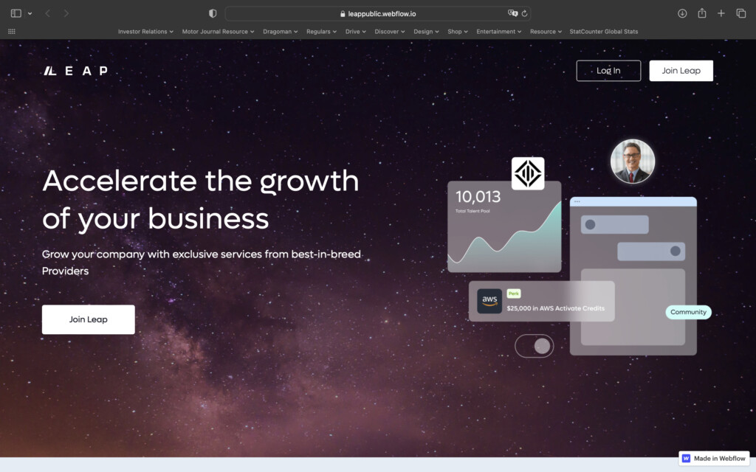
Task: Expand the Investor Relations bookmarks folder
Action: [145, 32]
